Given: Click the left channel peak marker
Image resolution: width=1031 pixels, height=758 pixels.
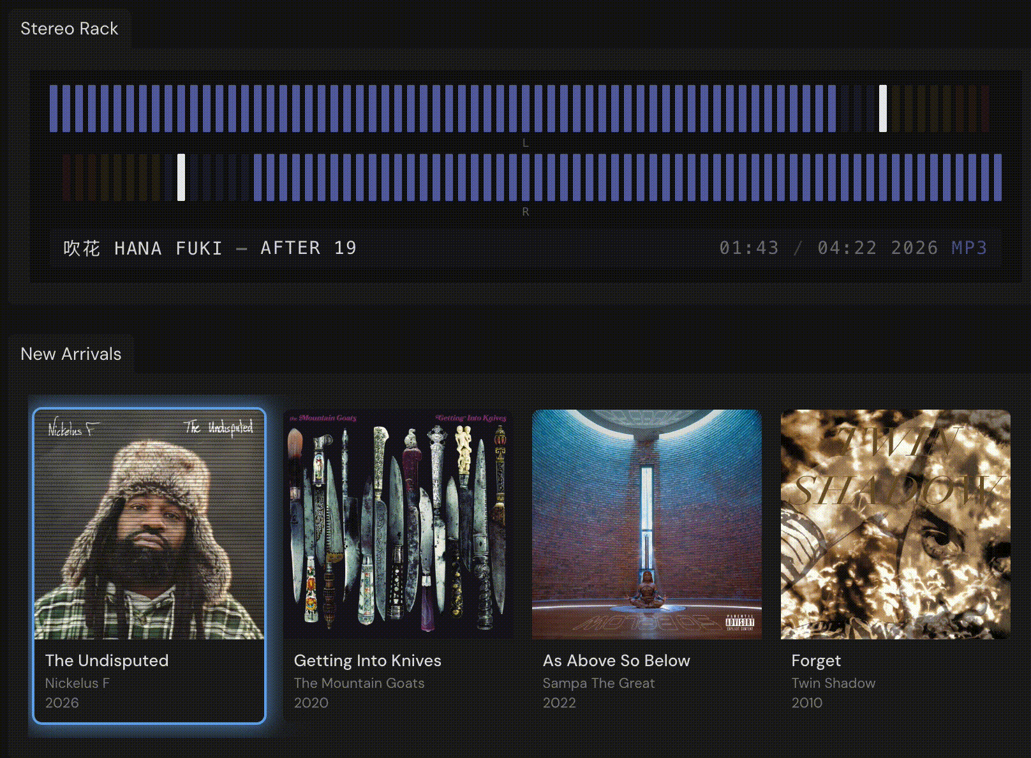Looking at the screenshot, I should (x=883, y=108).
